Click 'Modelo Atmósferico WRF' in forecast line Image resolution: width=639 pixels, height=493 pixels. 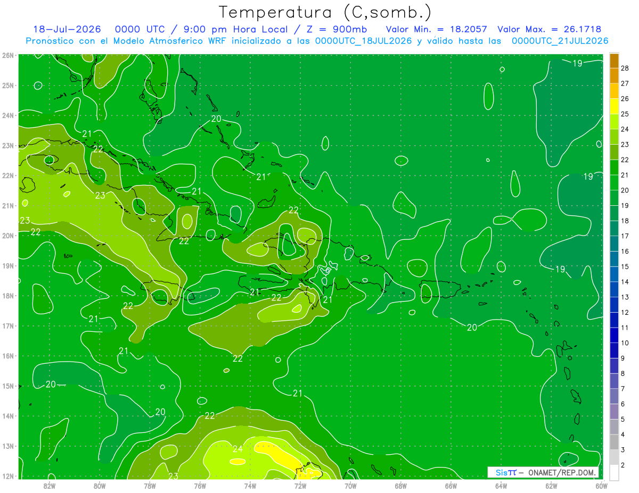click(x=170, y=40)
